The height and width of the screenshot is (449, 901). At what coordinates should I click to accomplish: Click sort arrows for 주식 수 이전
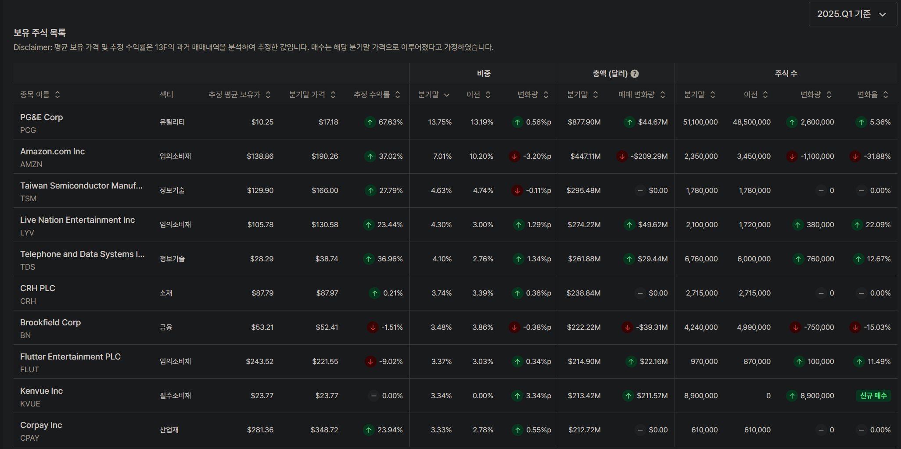click(765, 95)
